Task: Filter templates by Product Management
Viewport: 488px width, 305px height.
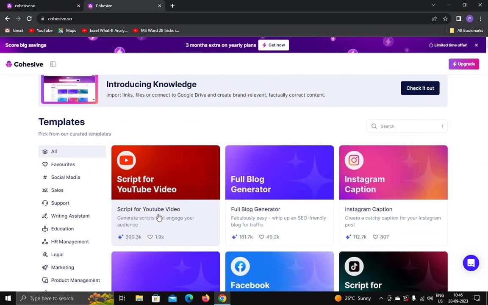Action: [x=72, y=280]
